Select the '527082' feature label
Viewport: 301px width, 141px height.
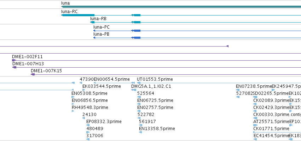coord(244,93)
